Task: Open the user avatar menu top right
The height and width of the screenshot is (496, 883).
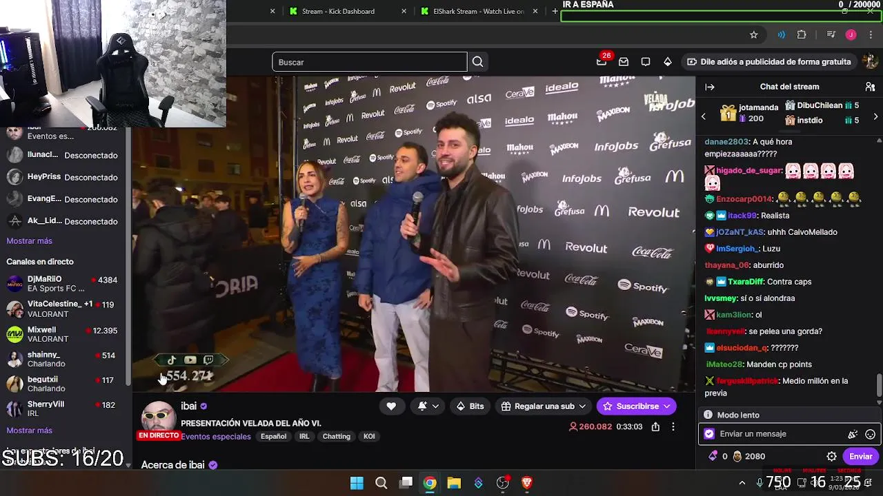Action: [871, 62]
